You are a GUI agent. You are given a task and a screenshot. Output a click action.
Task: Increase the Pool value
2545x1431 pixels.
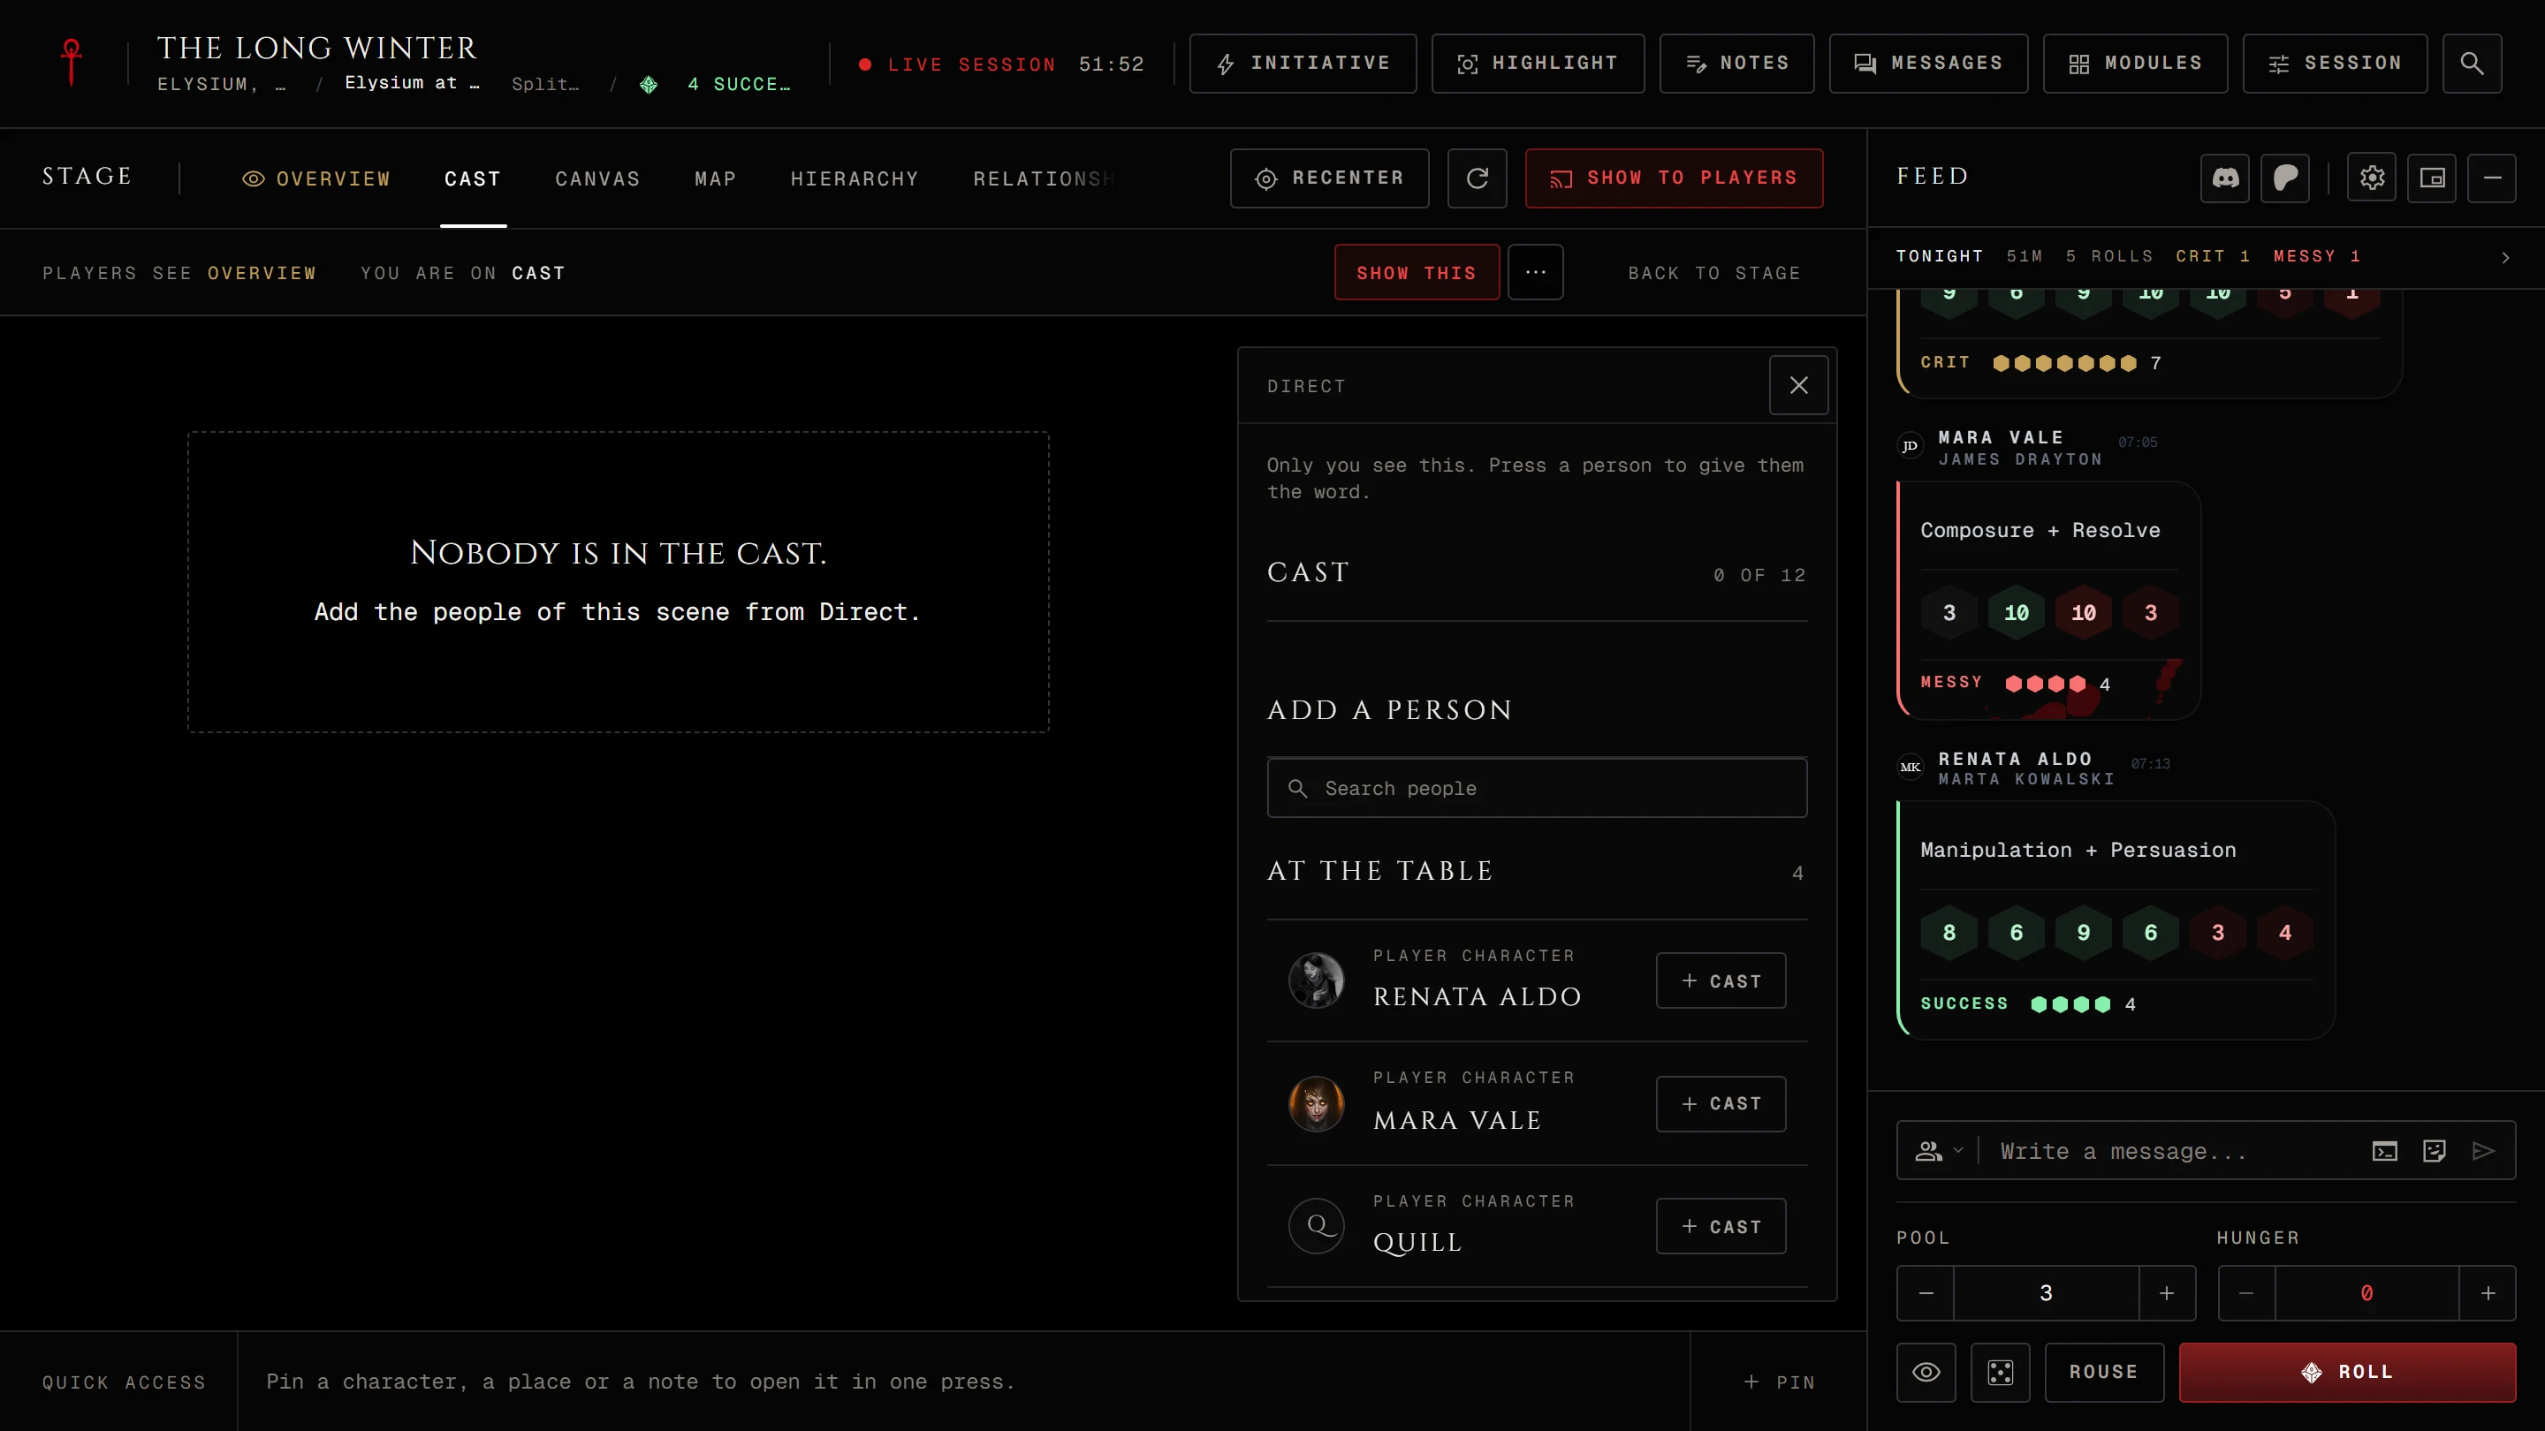click(x=2167, y=1292)
